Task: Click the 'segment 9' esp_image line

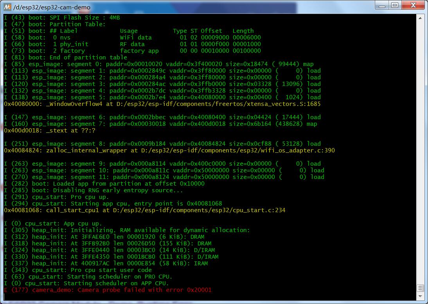Action: coord(162,164)
